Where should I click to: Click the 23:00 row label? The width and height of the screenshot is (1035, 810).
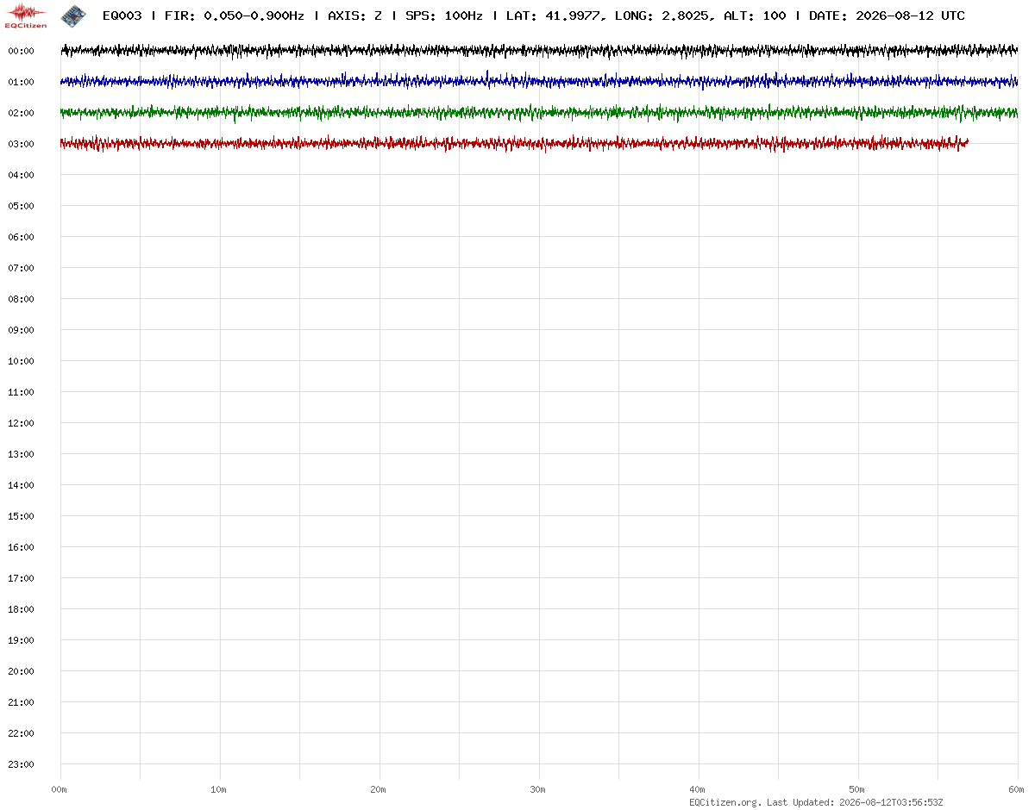coord(21,764)
